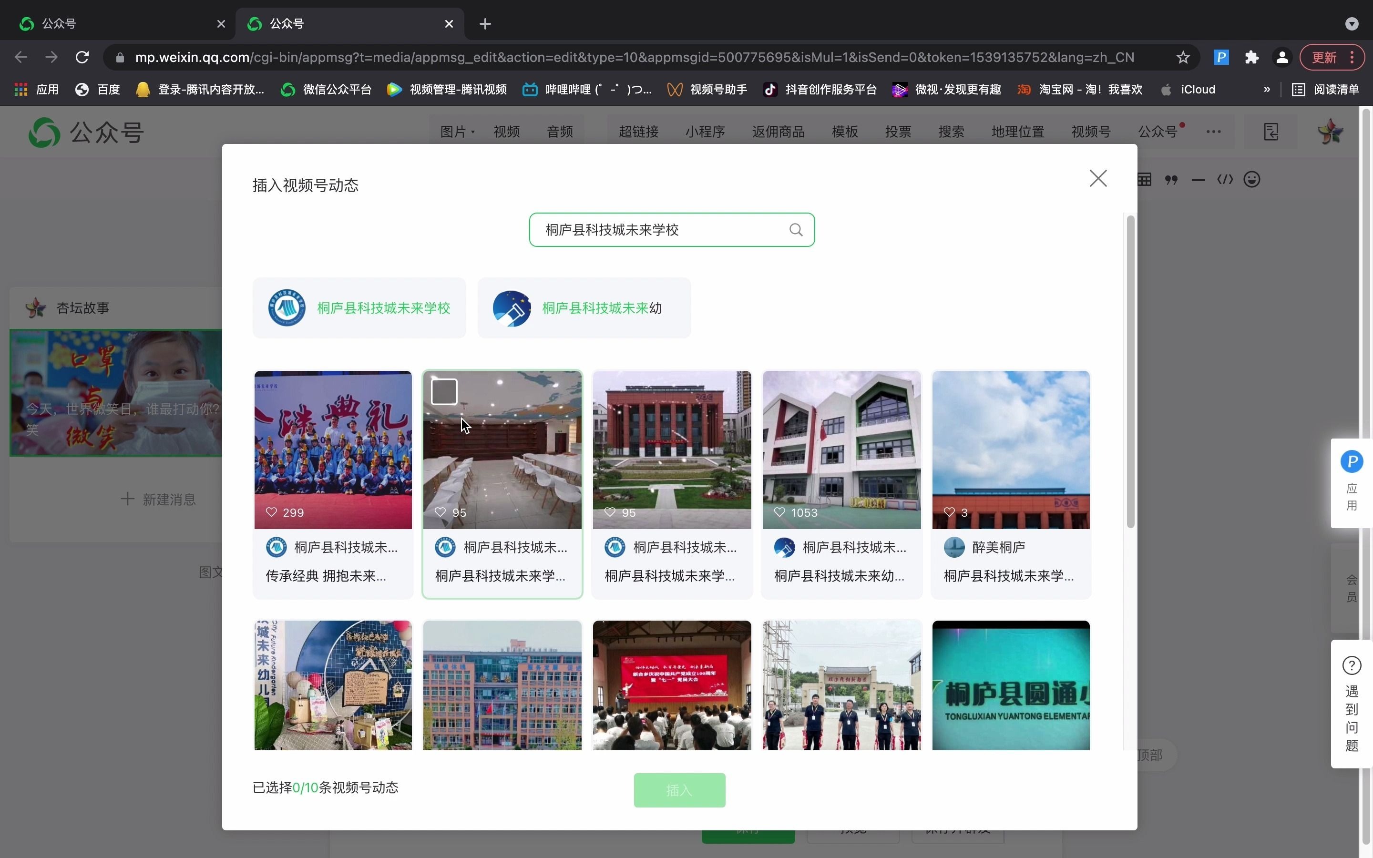
Task: Click the 图片 toolbar icon
Action: coord(455,132)
